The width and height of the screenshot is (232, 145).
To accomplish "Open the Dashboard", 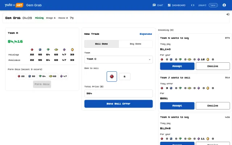I will pos(177,5).
